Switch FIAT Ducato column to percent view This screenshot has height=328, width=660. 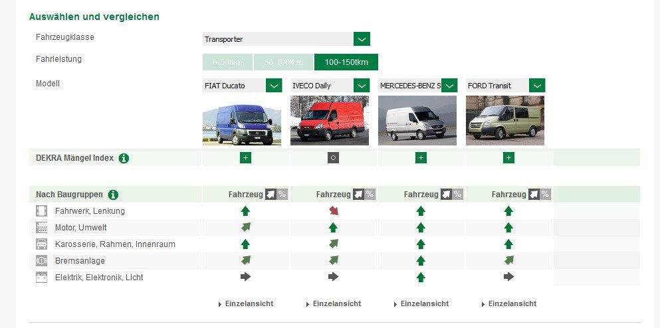pyautogui.click(x=282, y=195)
